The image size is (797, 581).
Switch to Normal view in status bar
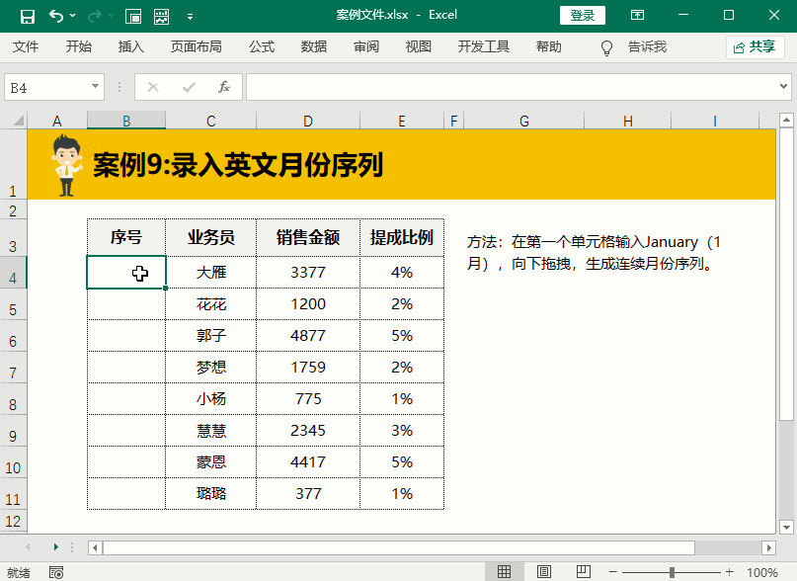coord(504,572)
